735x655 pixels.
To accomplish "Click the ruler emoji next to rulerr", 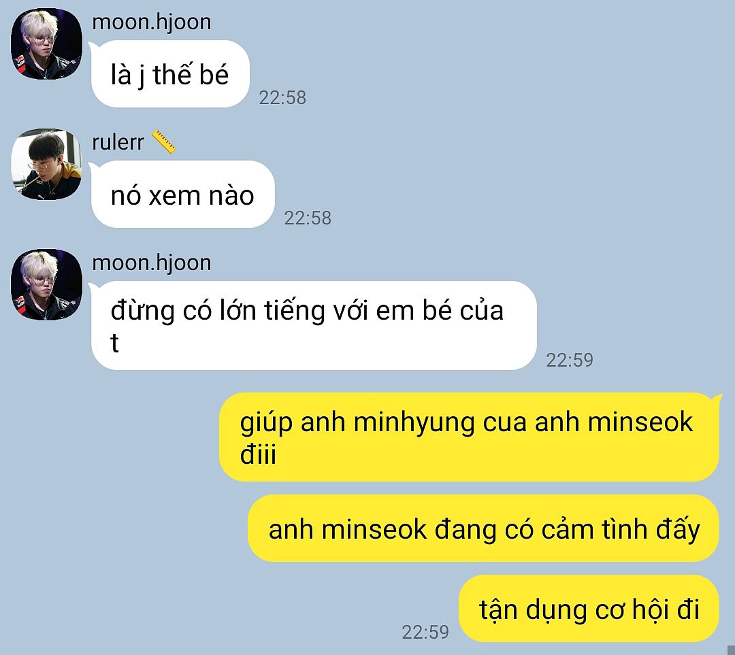I will (x=163, y=142).
